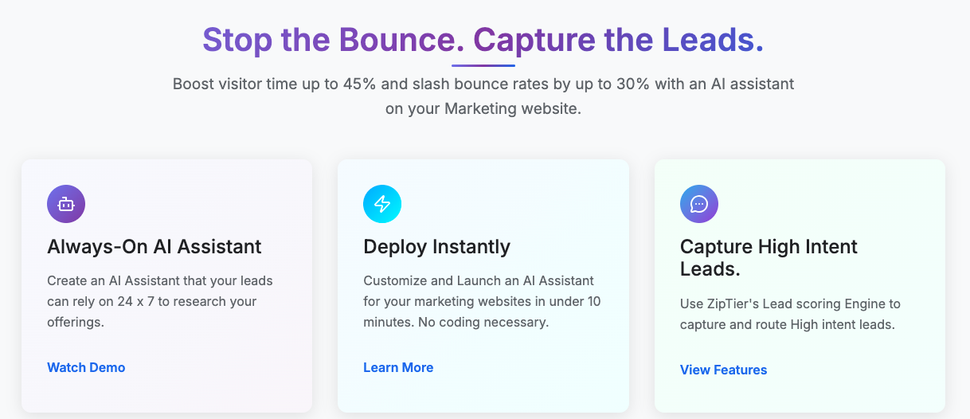This screenshot has height=419, width=970.
Task: Click the chat bubble icon for Capture Leads
Action: 699,205
